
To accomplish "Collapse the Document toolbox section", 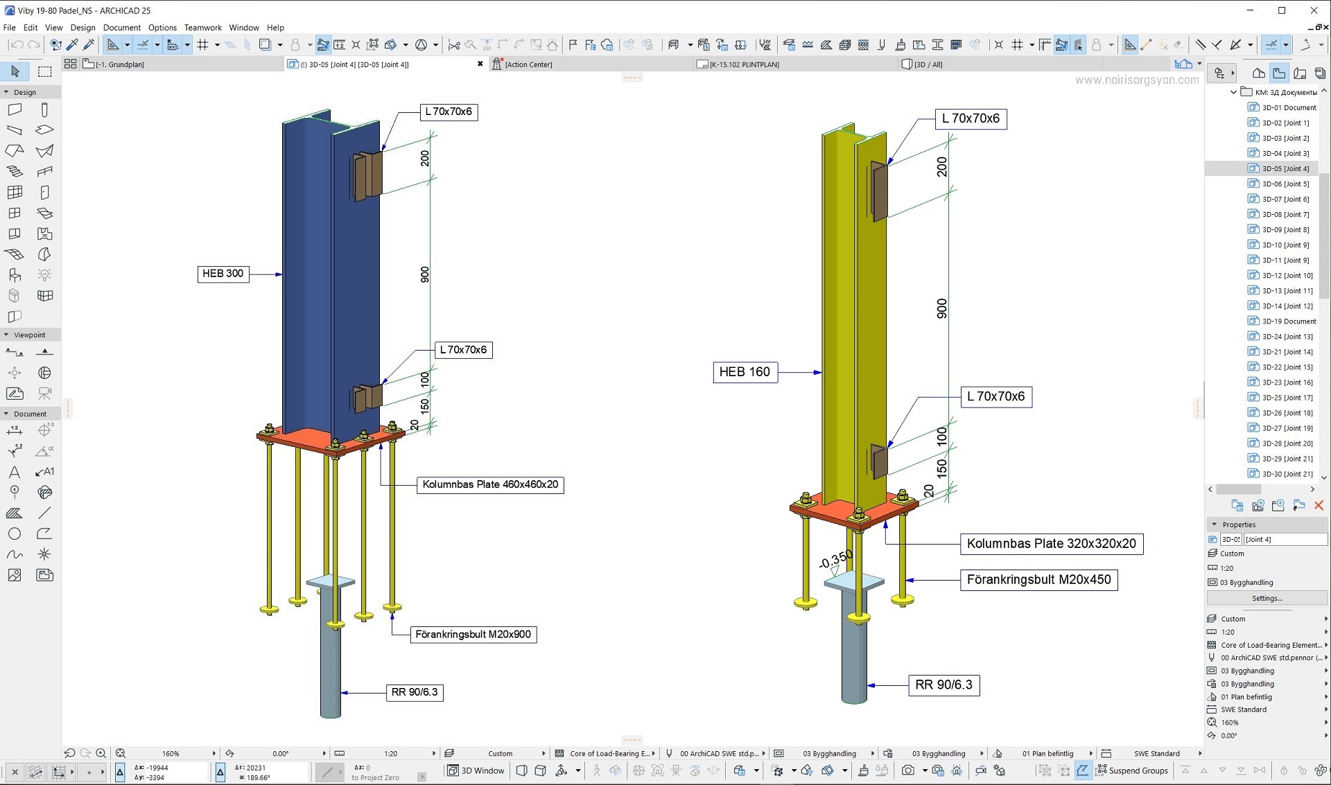I will click(x=6, y=414).
